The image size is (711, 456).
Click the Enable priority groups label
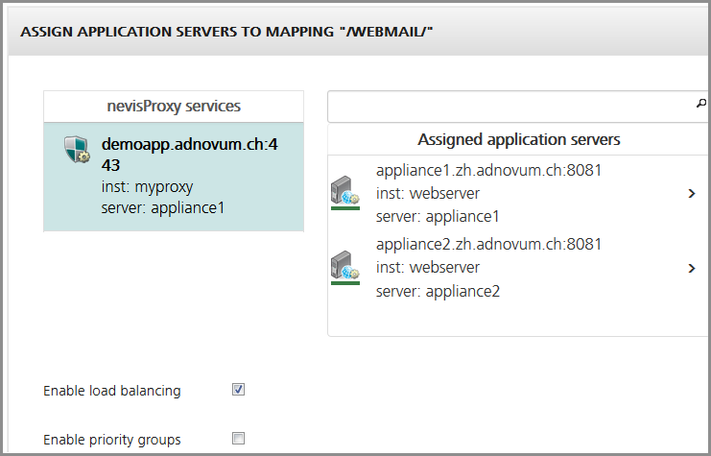point(112,440)
